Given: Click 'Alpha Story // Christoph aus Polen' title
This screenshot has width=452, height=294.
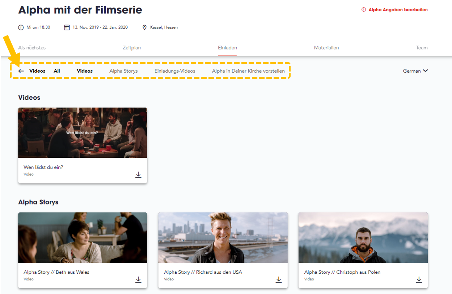Looking at the screenshot, I should (x=342, y=272).
